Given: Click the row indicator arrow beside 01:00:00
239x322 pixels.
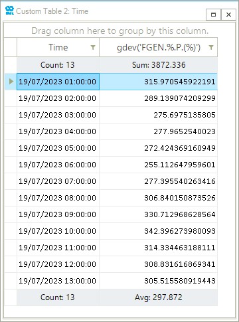Looking at the screenshot, I should pos(11,82).
